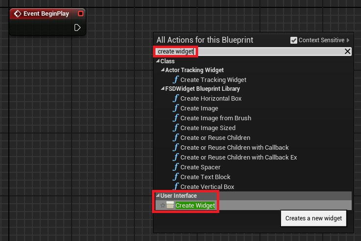Click the execution output pin of Event BeginPlay
361x241 pixels.
point(77,27)
